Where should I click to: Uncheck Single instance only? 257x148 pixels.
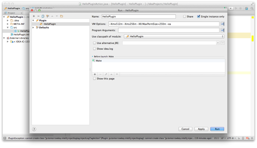(199, 16)
